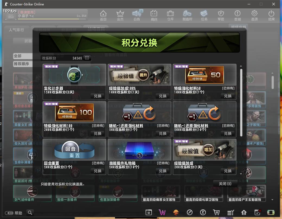
Task: Select the 生化计步器 watch thumbnail
Action: click(x=75, y=75)
